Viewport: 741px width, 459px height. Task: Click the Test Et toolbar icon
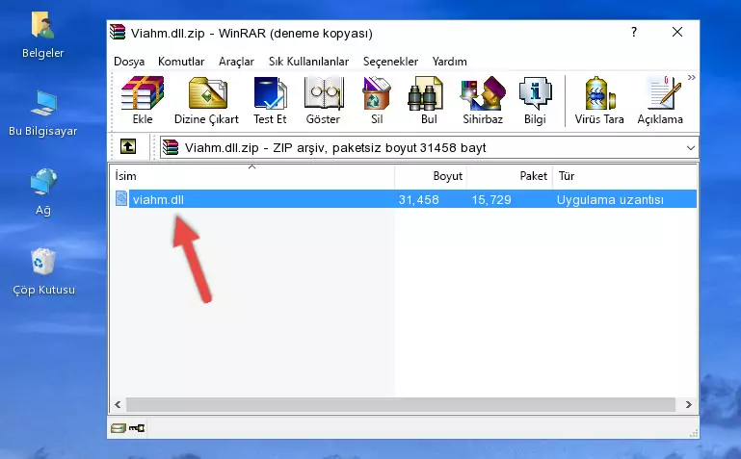(x=270, y=100)
